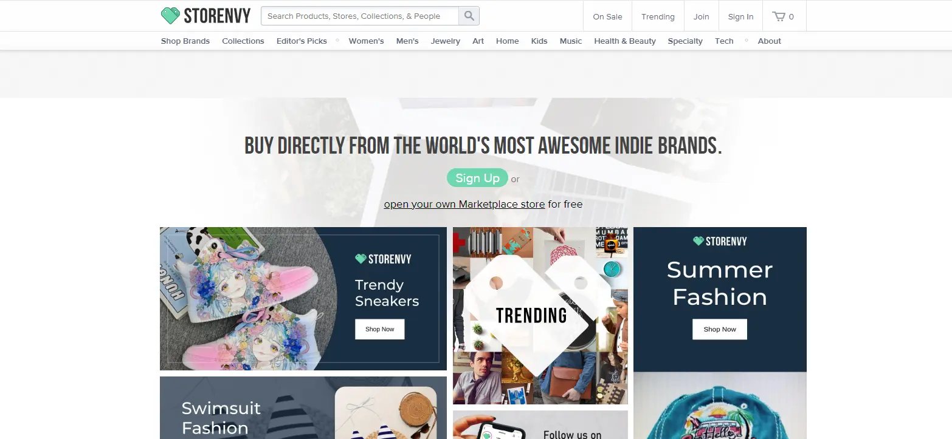
Task: Open the Music category
Action: click(x=571, y=41)
